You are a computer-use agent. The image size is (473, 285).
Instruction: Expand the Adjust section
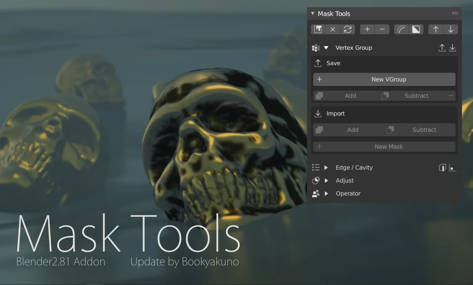pyautogui.click(x=326, y=180)
